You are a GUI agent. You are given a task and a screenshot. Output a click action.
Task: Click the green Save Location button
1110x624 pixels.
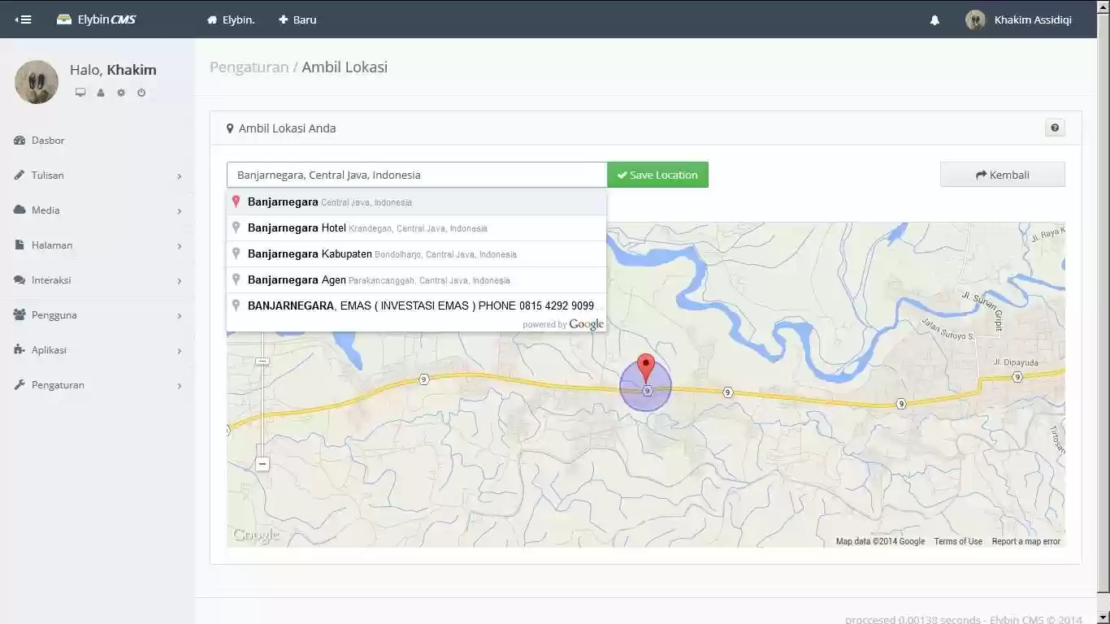click(x=657, y=175)
